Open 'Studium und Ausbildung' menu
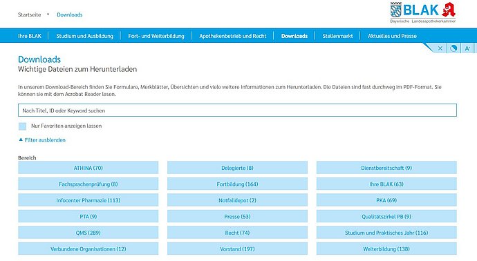This screenshot has width=477, height=261. point(84,36)
